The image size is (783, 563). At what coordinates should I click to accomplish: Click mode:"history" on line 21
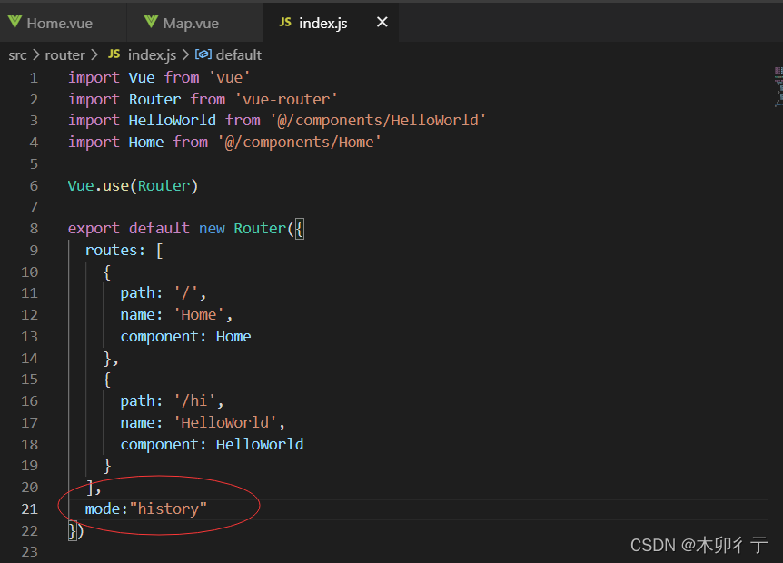(x=146, y=509)
